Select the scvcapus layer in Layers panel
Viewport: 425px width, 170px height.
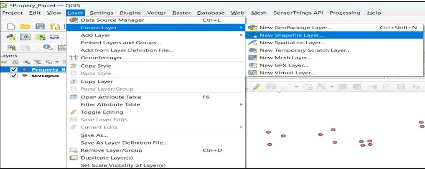tap(44, 76)
